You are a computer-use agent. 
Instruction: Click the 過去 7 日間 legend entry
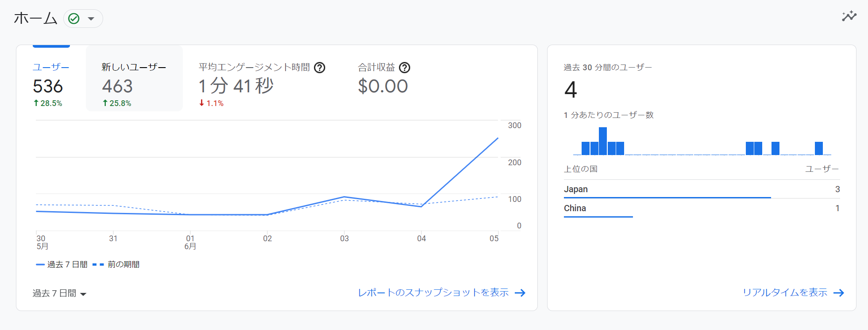62,265
